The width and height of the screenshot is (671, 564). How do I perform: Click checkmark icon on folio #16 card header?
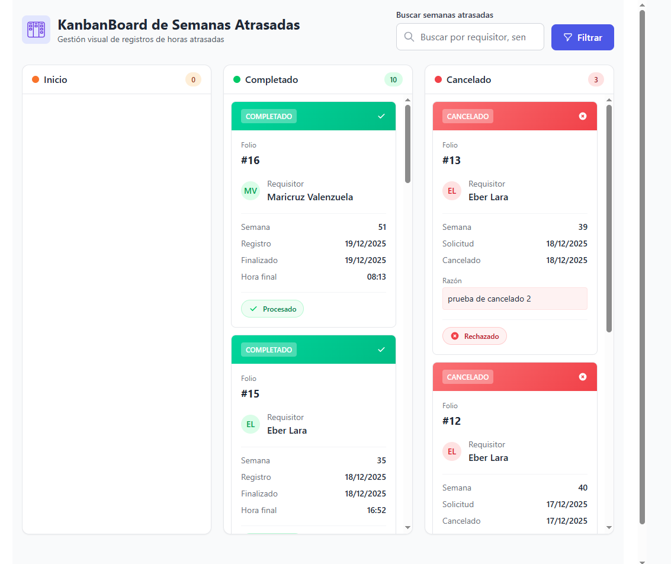point(381,116)
